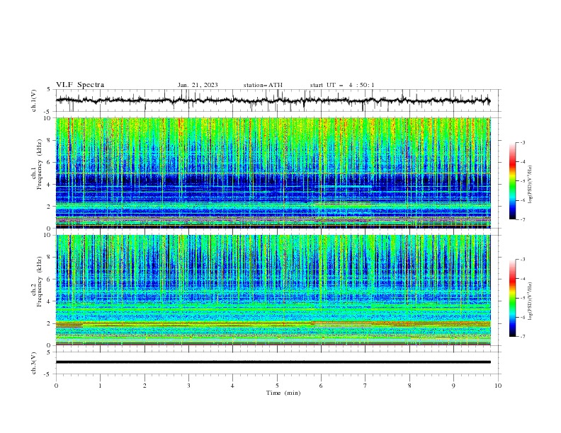Select the date 'Jan. 21, 2023'
The image size is (561, 433).
click(x=198, y=85)
